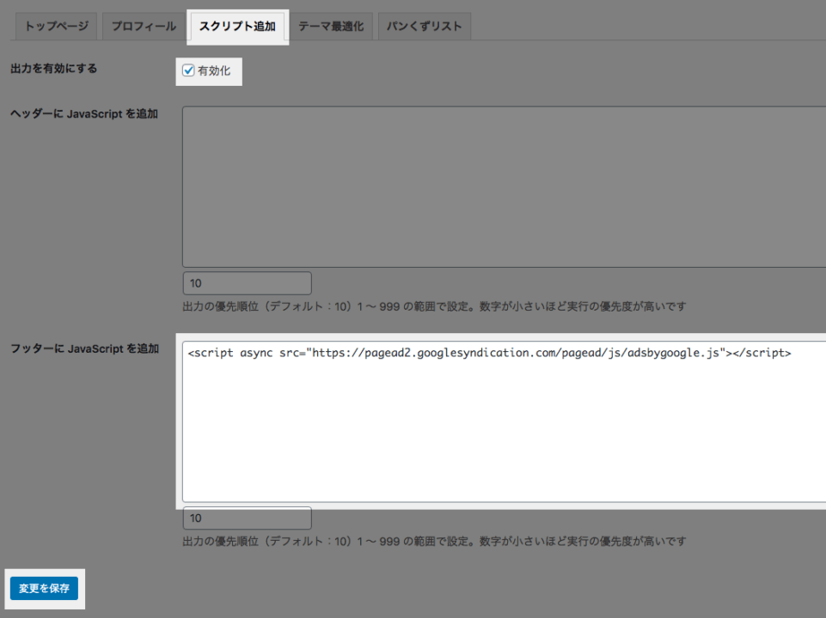Click the ヘッダーに JavaScript を追加 label
826x618 pixels.
(x=84, y=113)
